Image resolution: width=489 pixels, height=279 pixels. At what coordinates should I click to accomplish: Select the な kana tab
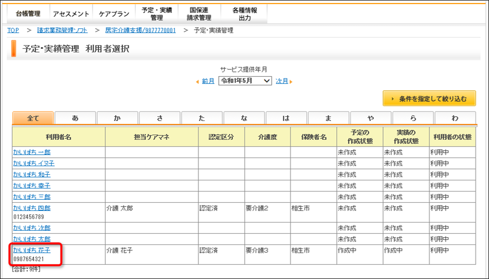point(244,118)
